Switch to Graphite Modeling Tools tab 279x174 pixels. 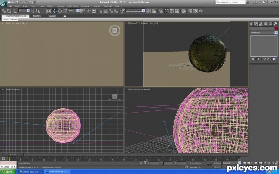16,16
